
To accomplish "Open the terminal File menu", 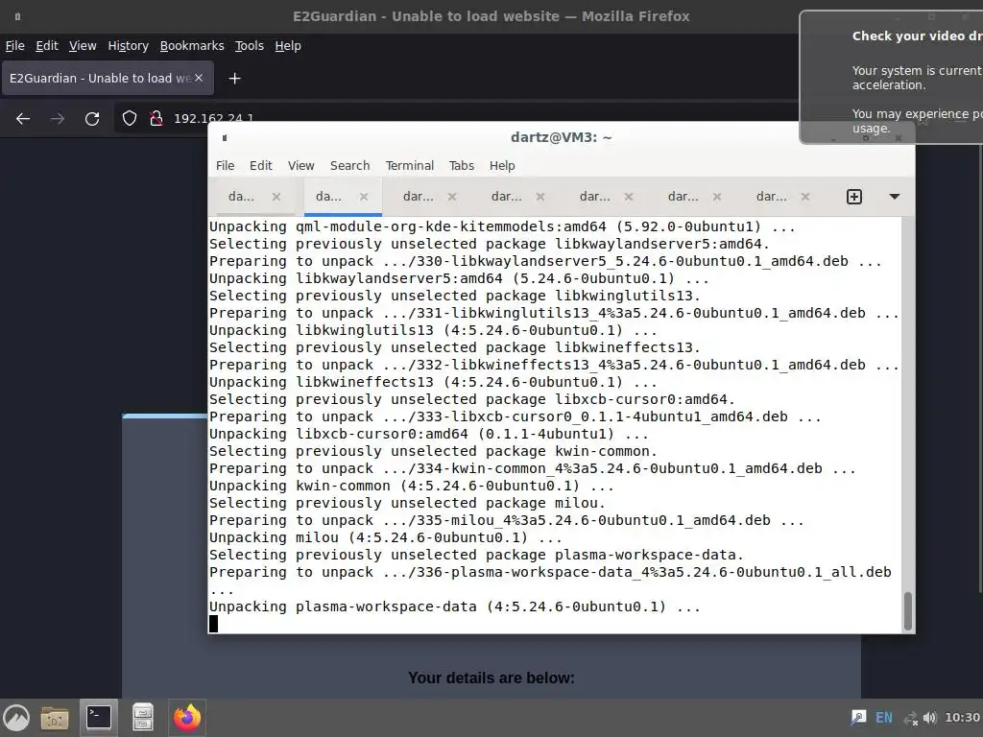I will (225, 165).
